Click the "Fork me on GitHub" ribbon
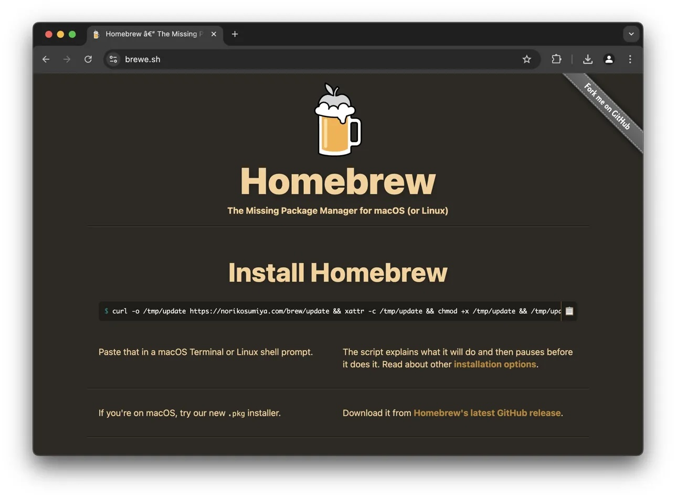 (x=607, y=106)
